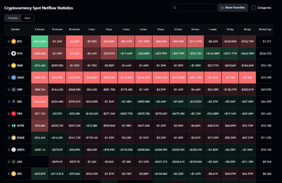Click WBTC's +$281.14 5 minute cell

tap(39, 150)
